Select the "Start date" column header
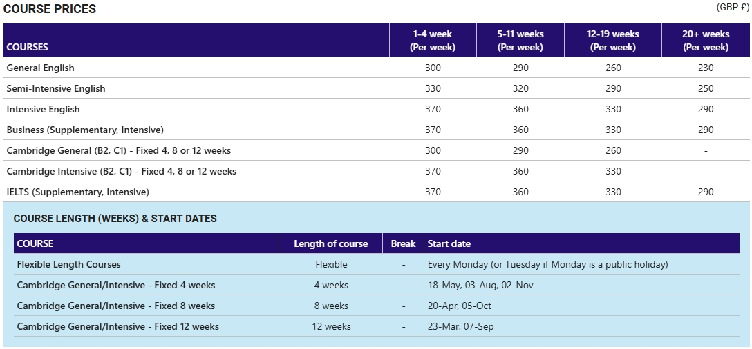 (449, 243)
